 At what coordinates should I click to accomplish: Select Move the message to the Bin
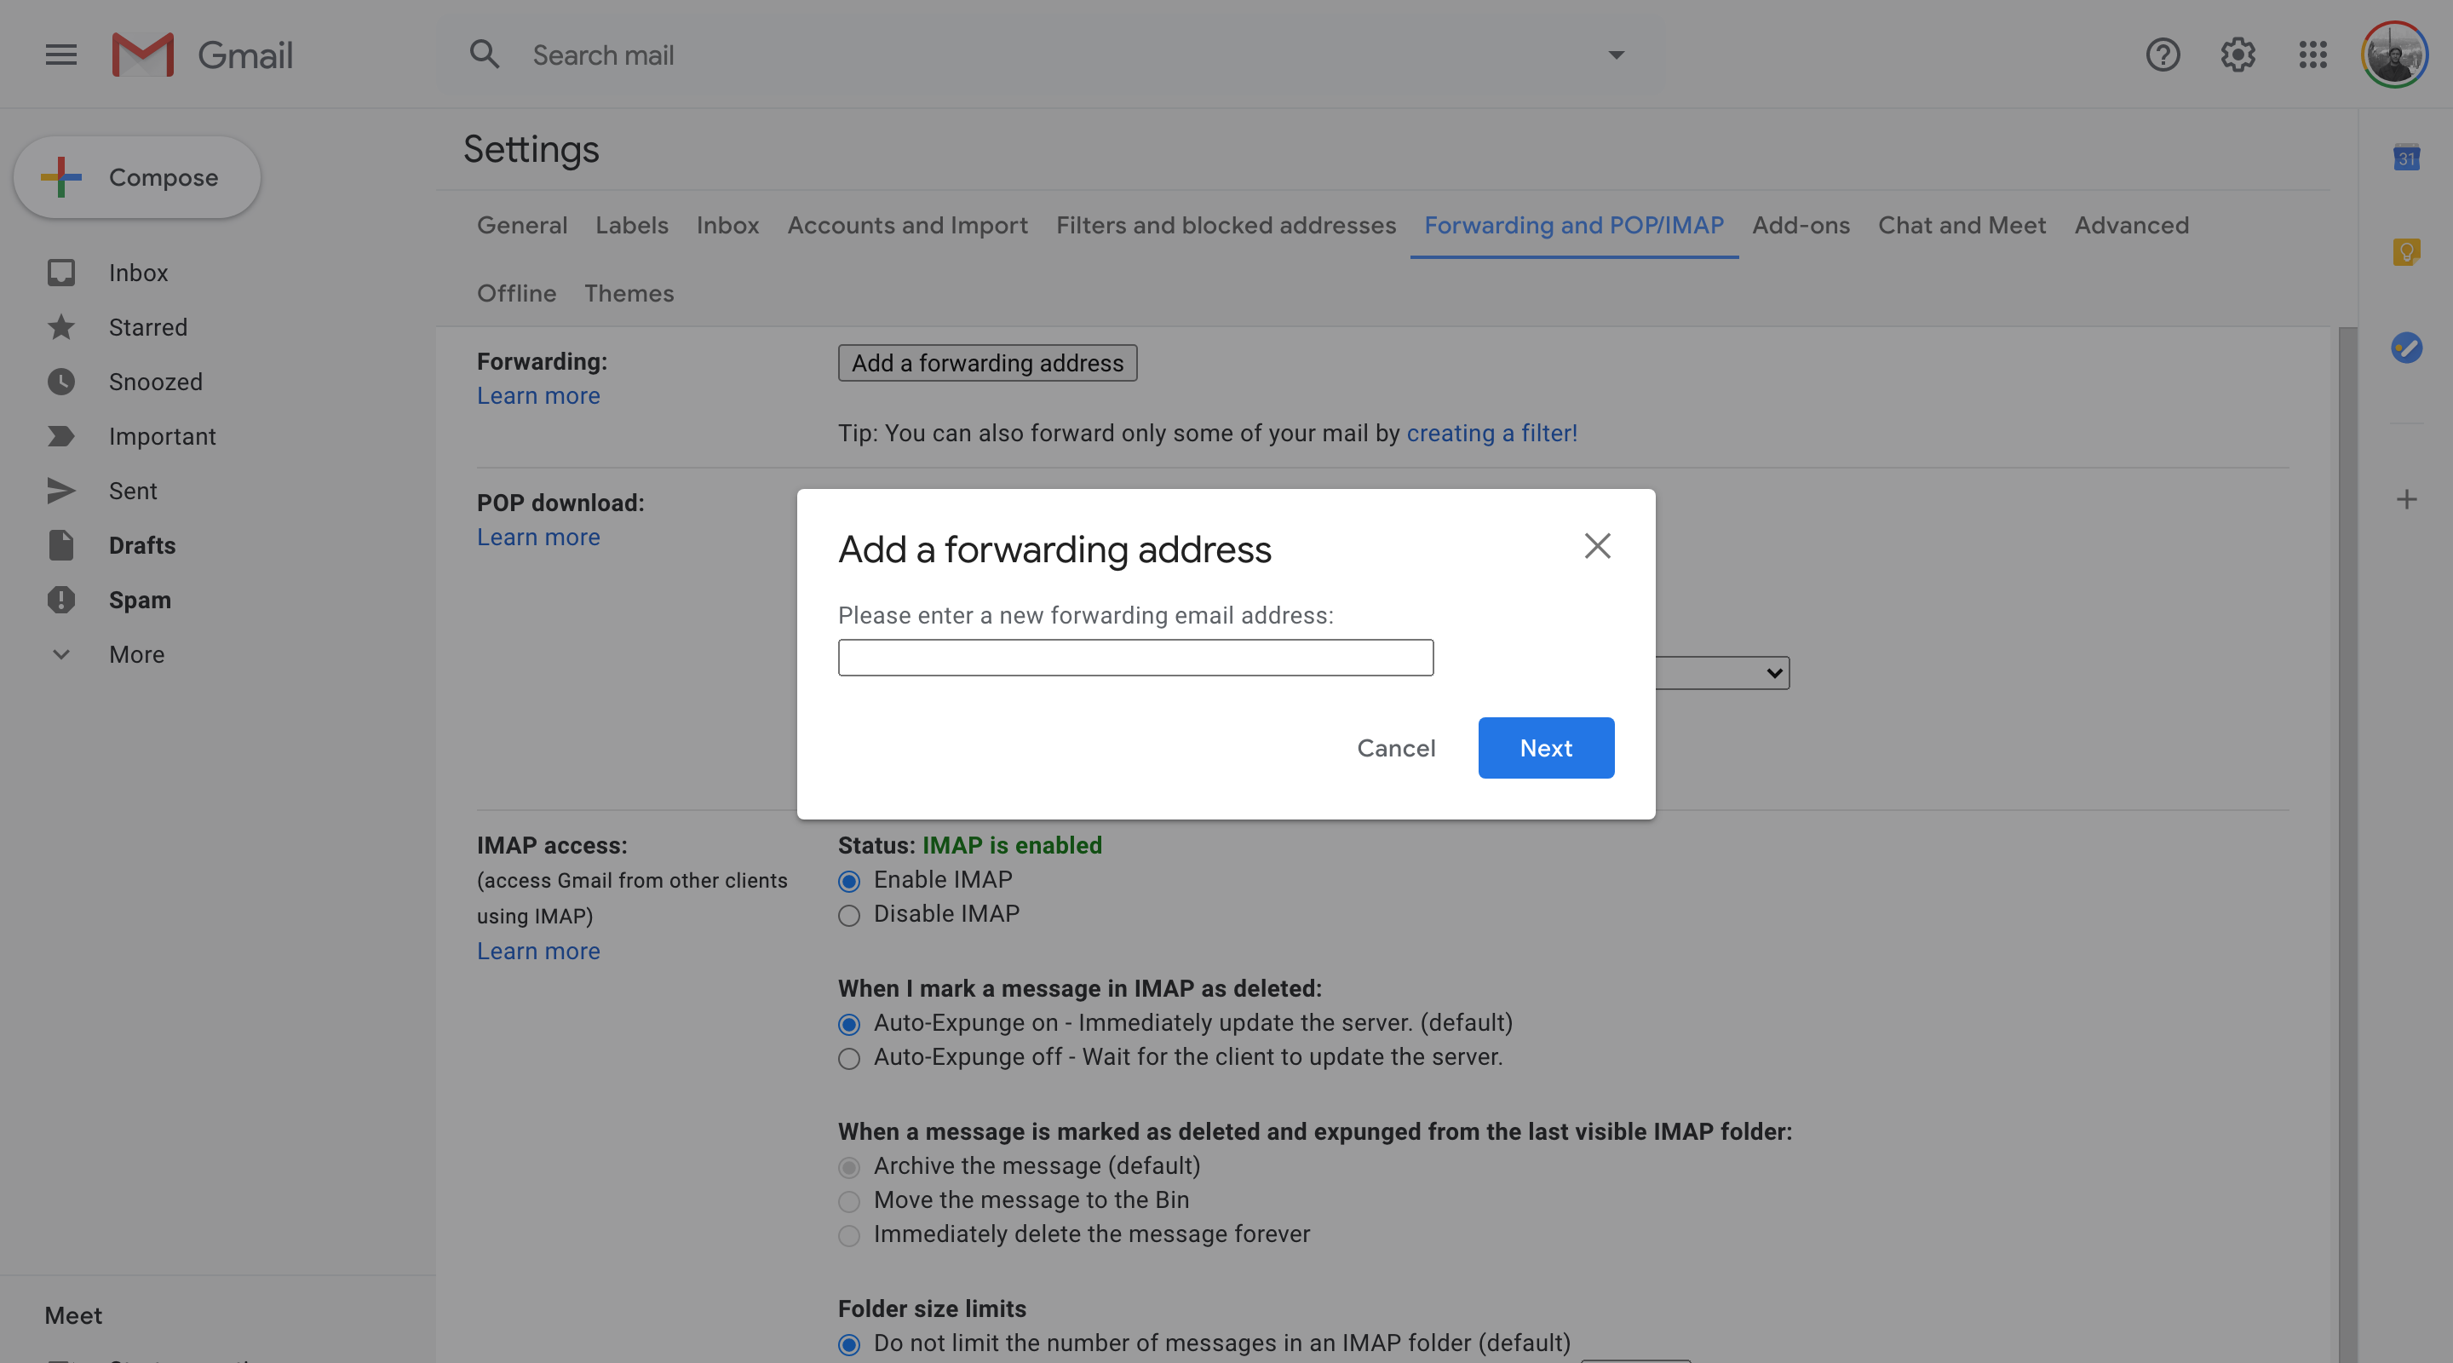tap(848, 1201)
